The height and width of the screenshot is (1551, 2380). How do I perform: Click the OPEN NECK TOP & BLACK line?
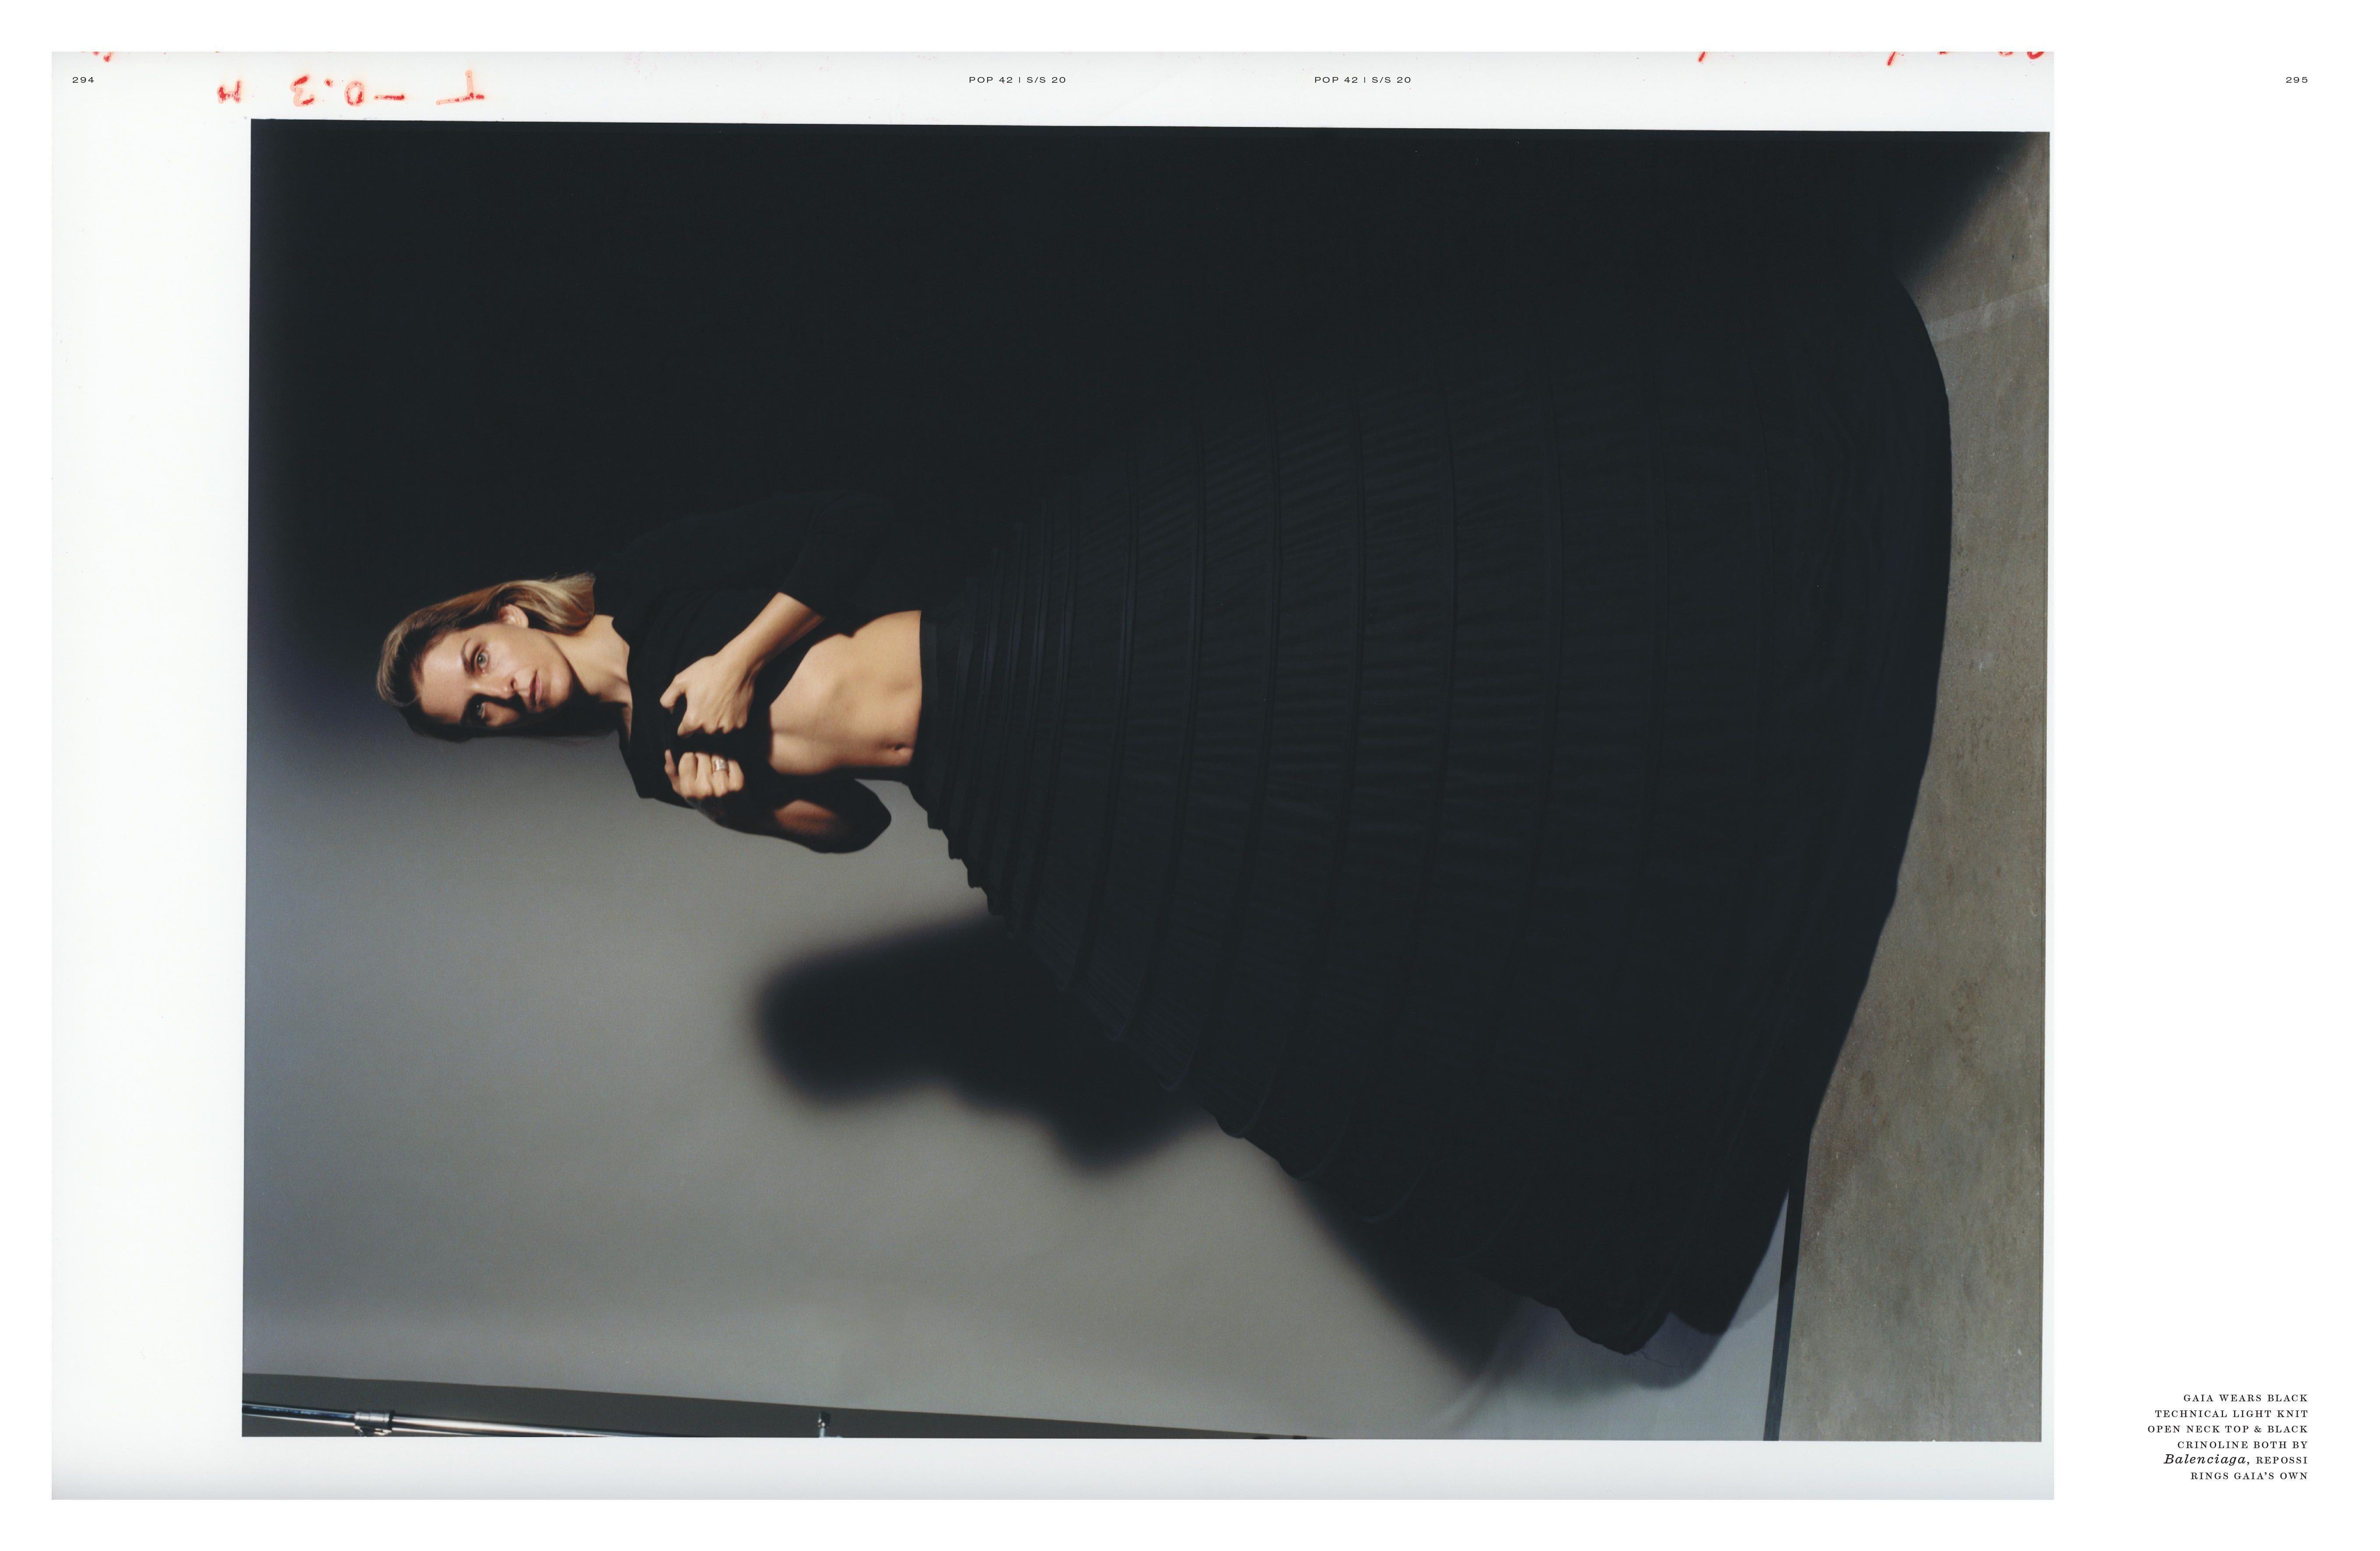pyautogui.click(x=2227, y=1429)
